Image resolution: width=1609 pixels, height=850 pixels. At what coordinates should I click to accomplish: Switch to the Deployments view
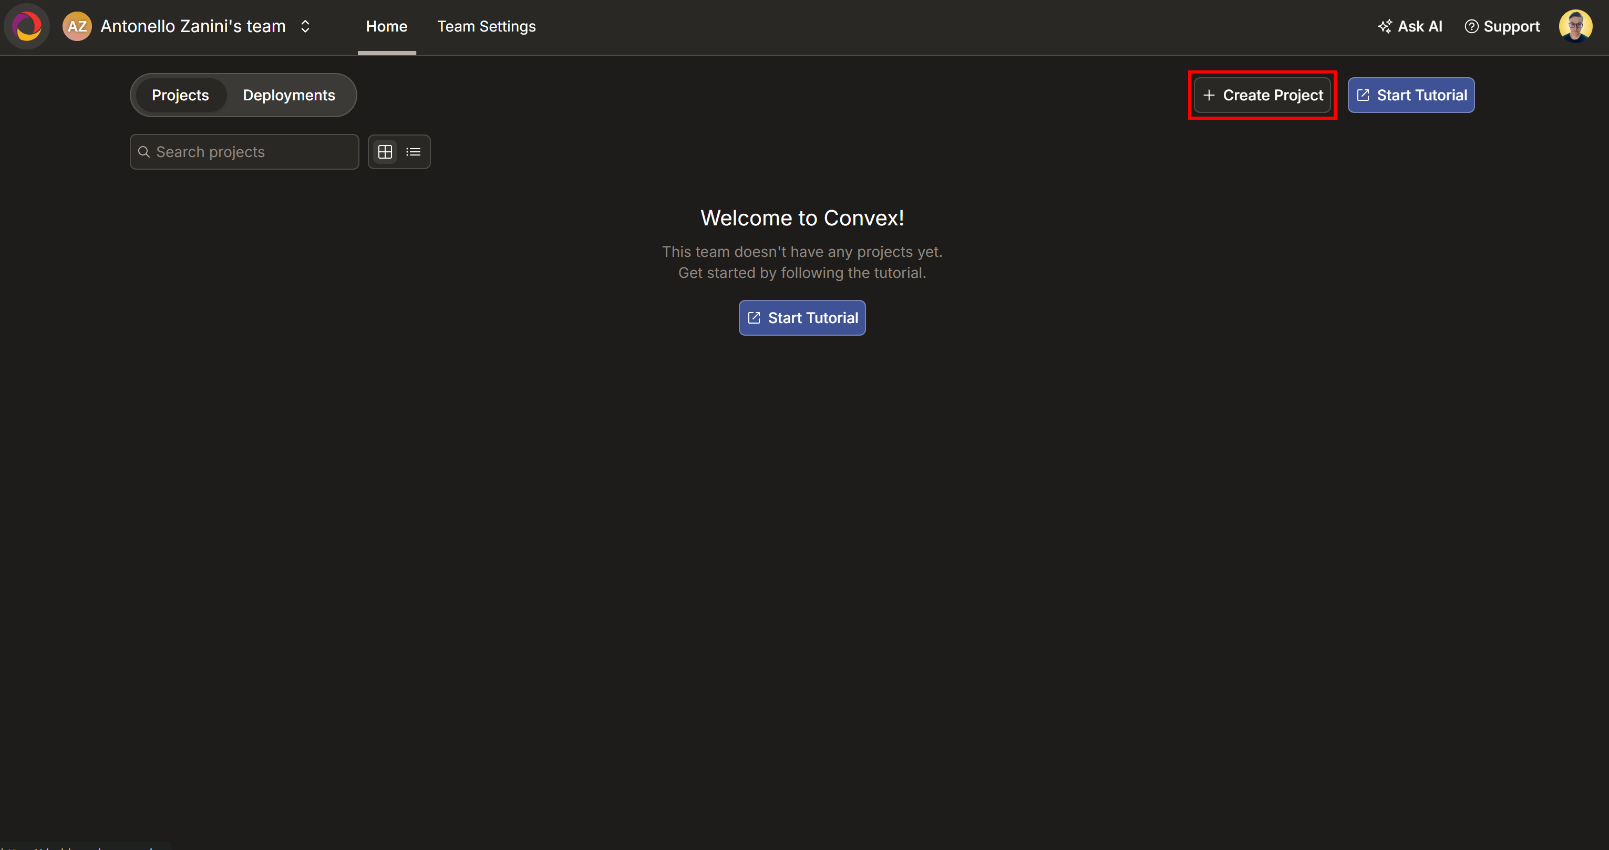[x=288, y=95]
